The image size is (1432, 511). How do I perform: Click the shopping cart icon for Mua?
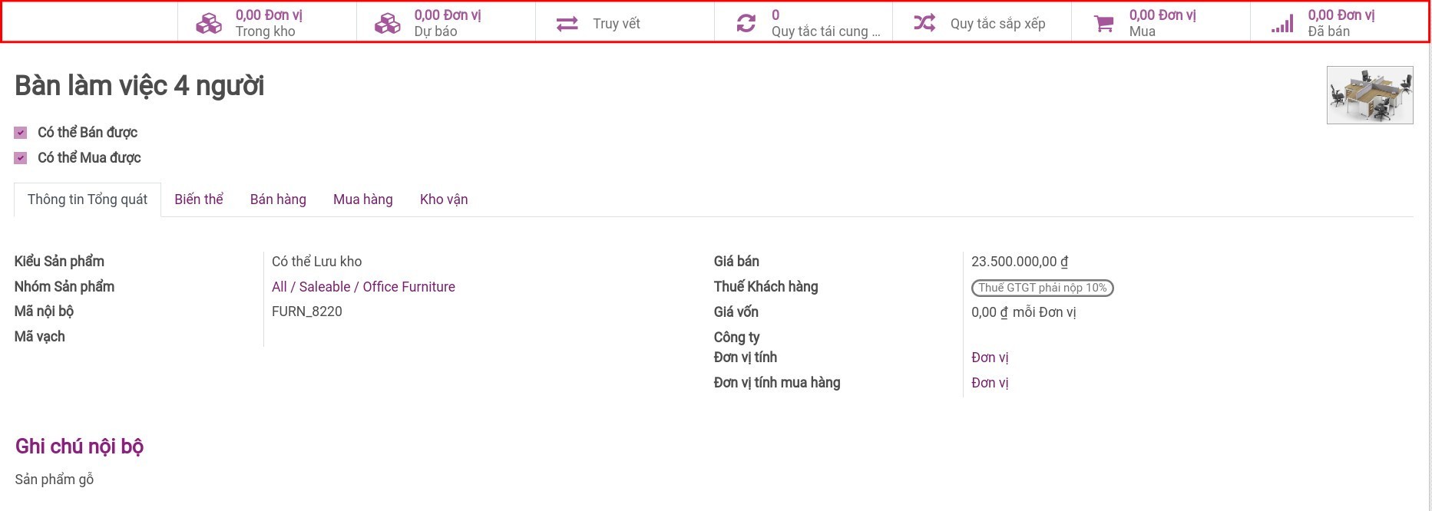point(1103,24)
